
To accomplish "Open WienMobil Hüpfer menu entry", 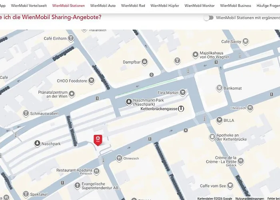I will [165, 6].
